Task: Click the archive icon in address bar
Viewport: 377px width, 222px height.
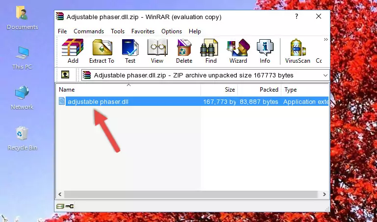Action: click(87, 75)
